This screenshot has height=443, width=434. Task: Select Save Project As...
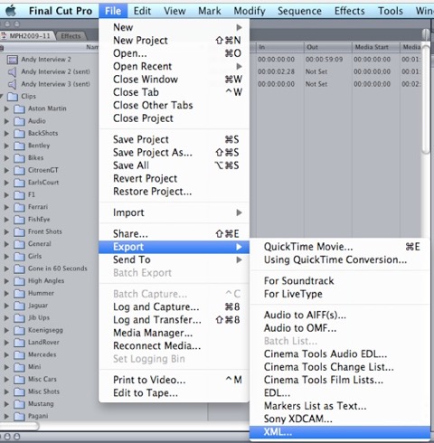(x=174, y=153)
